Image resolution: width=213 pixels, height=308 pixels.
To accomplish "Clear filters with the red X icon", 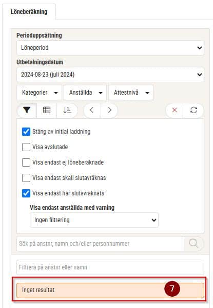I will 175,110.
